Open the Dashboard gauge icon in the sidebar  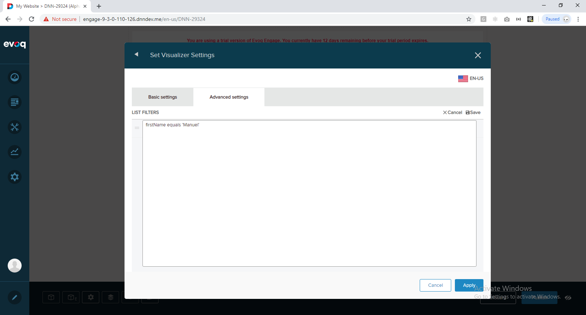coord(15,77)
